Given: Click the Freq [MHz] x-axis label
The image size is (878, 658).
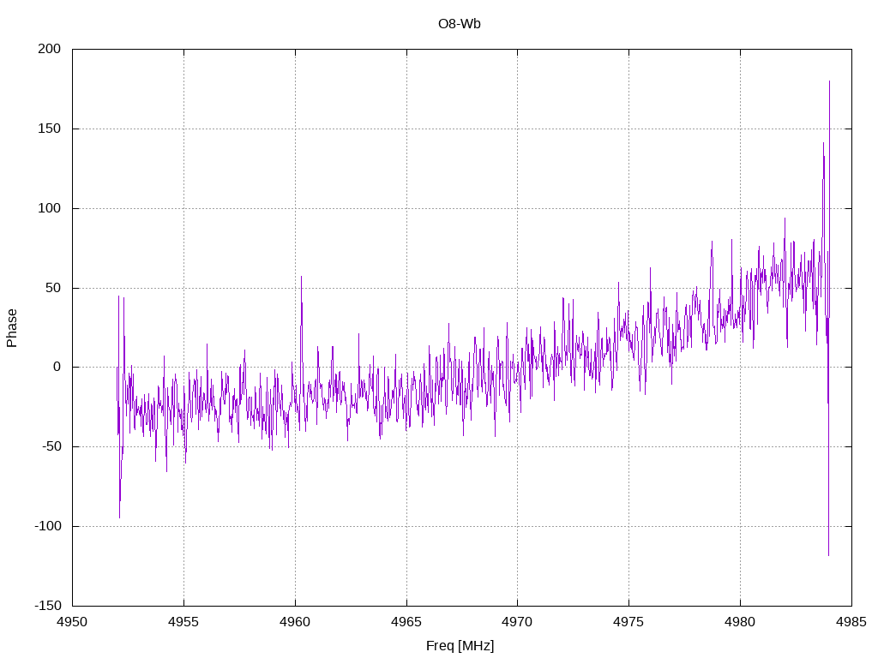Looking at the screenshot, I should 460,646.
